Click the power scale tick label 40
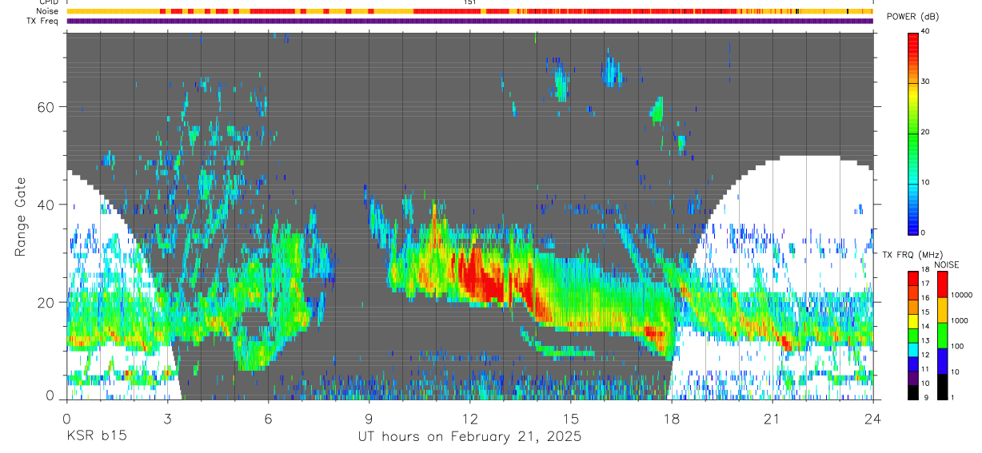The width and height of the screenshot is (982, 453). (x=927, y=32)
